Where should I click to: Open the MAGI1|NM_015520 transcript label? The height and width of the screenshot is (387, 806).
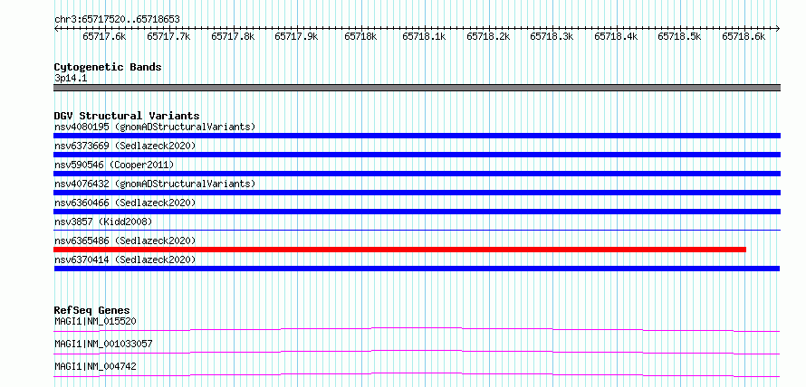click(x=96, y=322)
